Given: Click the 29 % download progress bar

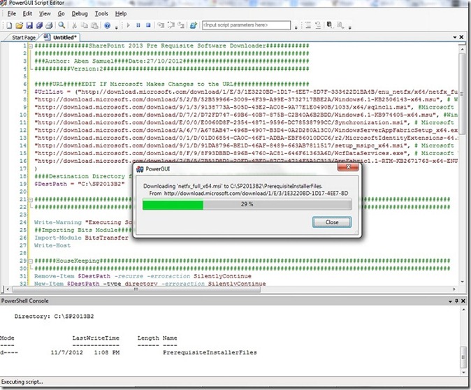Looking at the screenshot, I should pyautogui.click(x=247, y=204).
